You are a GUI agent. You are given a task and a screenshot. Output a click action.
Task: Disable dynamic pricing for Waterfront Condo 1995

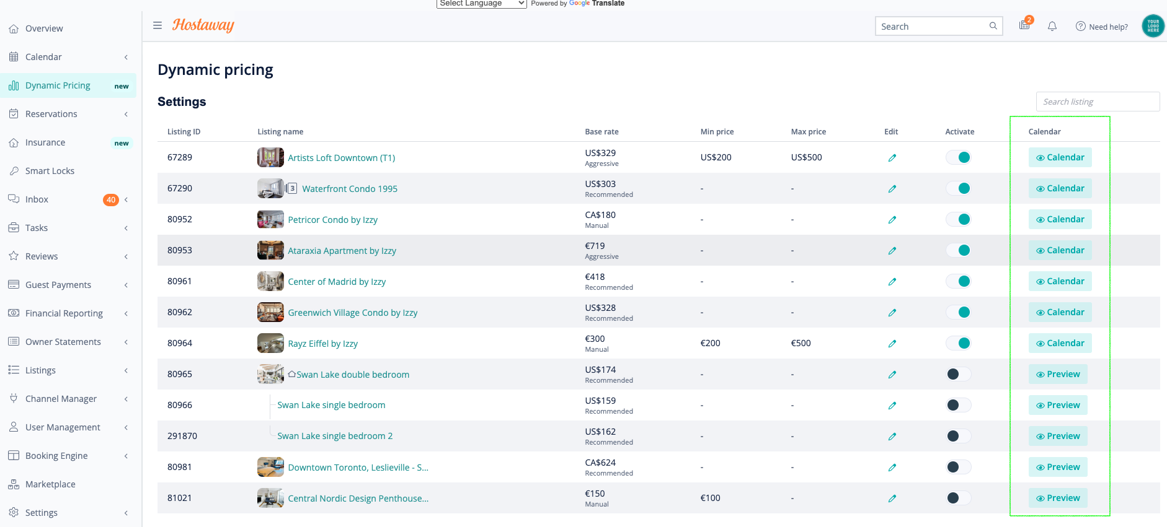958,188
